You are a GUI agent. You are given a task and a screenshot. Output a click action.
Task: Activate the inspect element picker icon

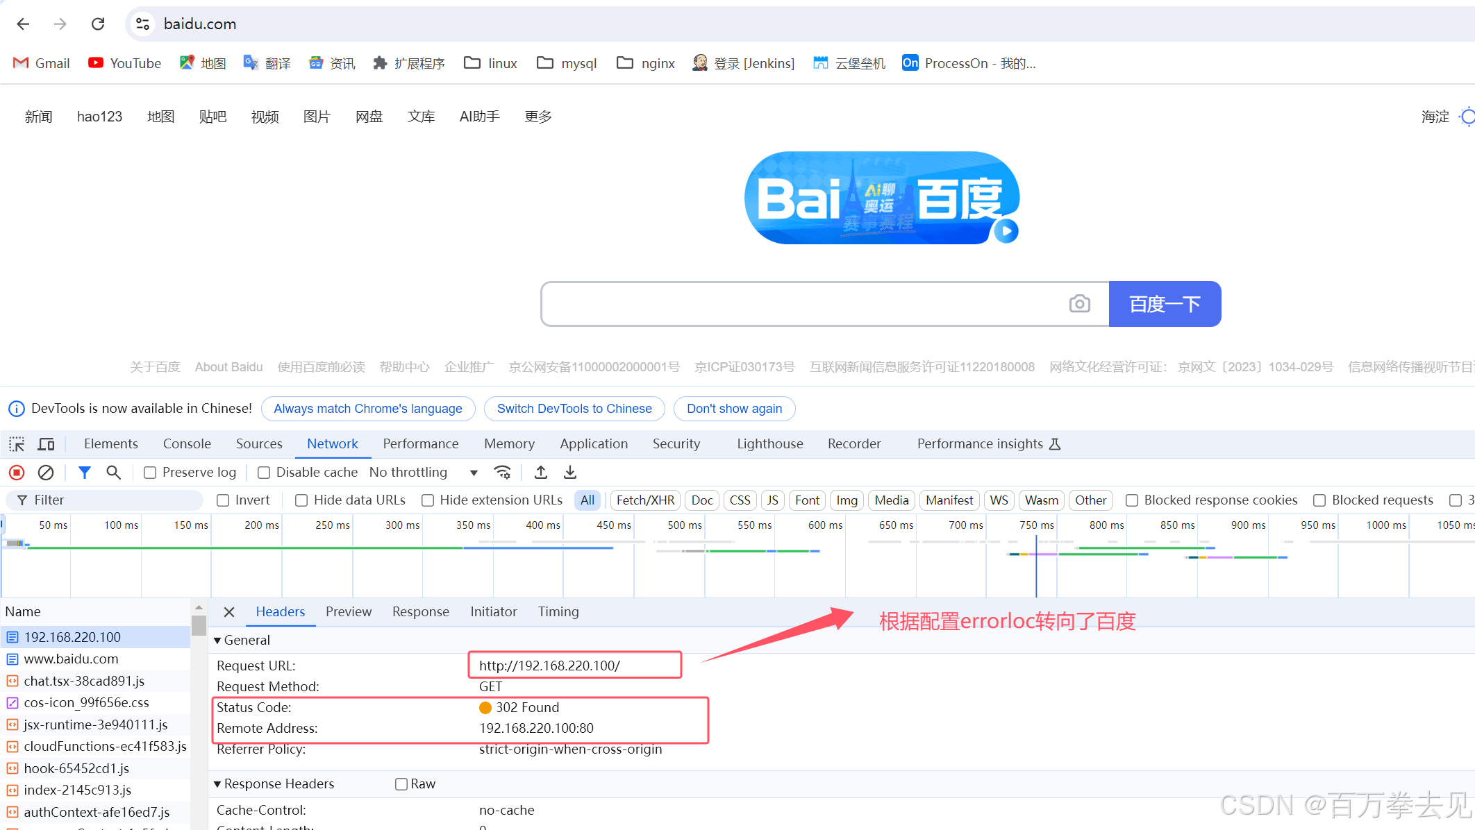(17, 444)
